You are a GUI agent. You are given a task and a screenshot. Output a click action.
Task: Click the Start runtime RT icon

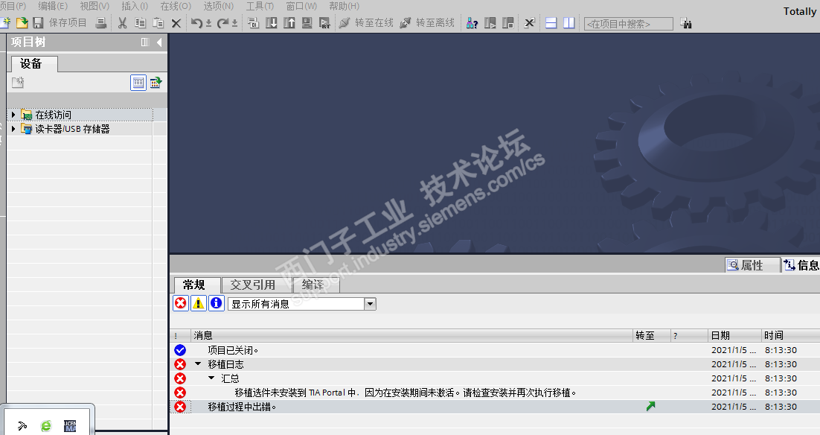[x=324, y=22]
